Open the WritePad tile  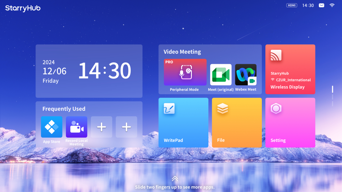[x=183, y=123]
